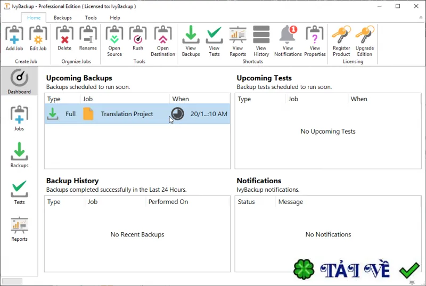
Task: Click the No Recent Backups message
Action: tap(137, 234)
